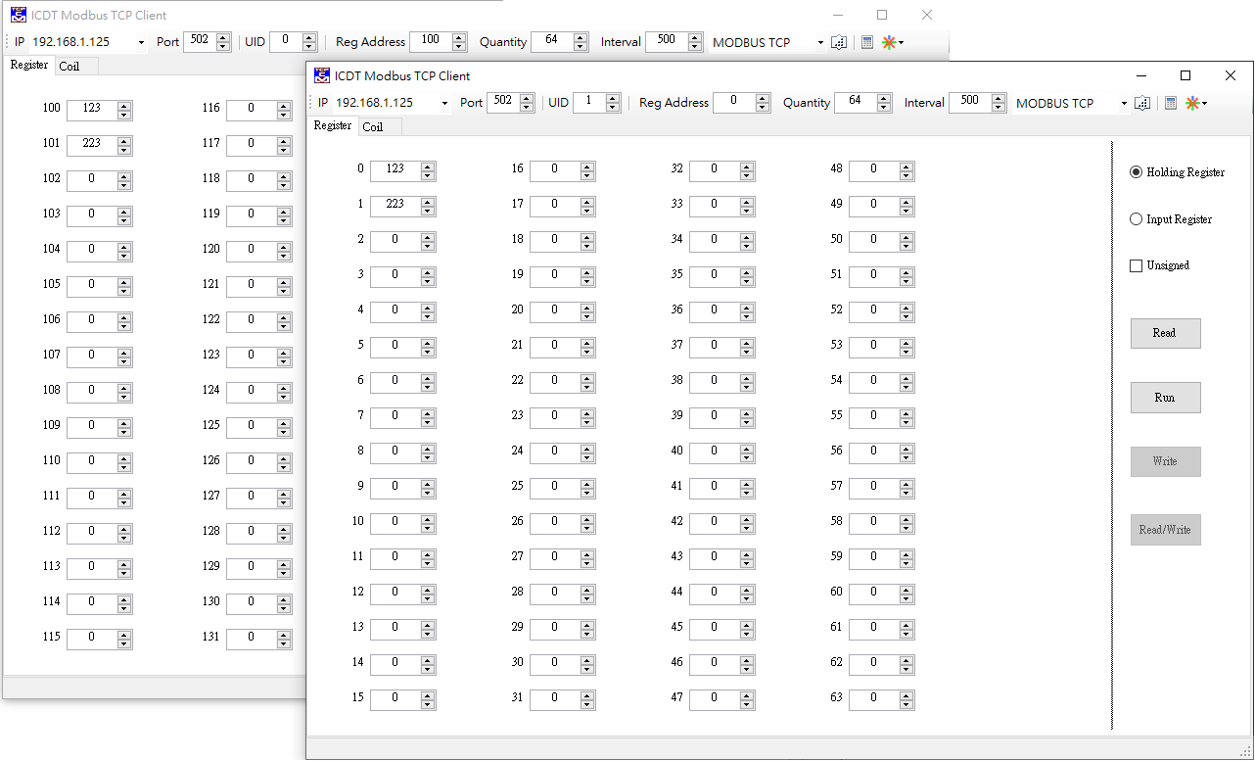Click the document icon right of front MODBUS TCP
The image size is (1255, 761).
point(1142,103)
